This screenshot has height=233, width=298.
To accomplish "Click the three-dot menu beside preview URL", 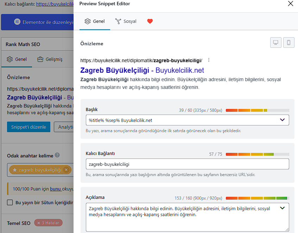I will [x=209, y=60].
